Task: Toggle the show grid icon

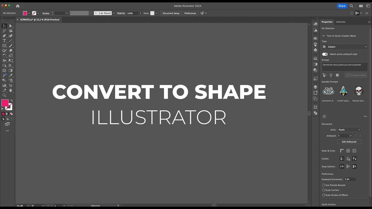Action: point(348,151)
